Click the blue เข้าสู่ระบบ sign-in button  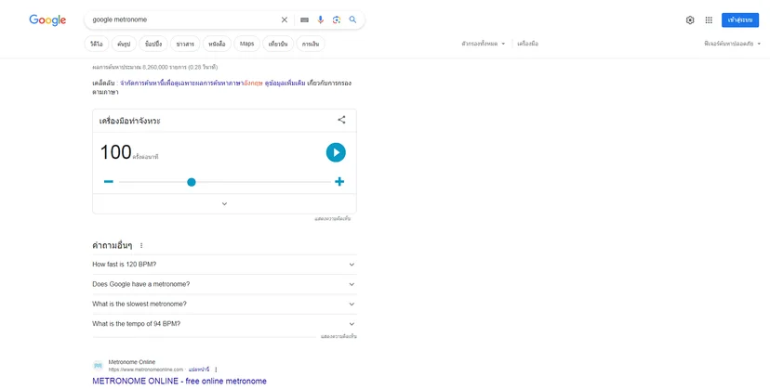pos(740,20)
